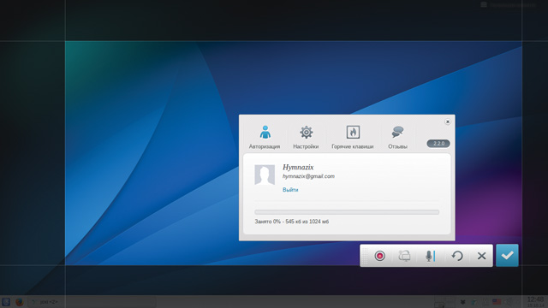The image size is (548, 308).
Task: Click the hymnazix@gmail.com email text
Action: [x=308, y=176]
